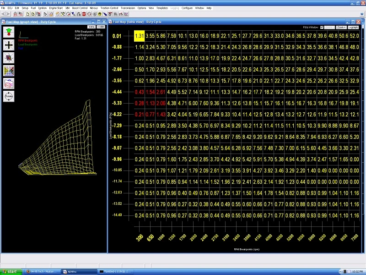Switch to the AEMPro taskbar item
The image size is (366, 275).
79,271
